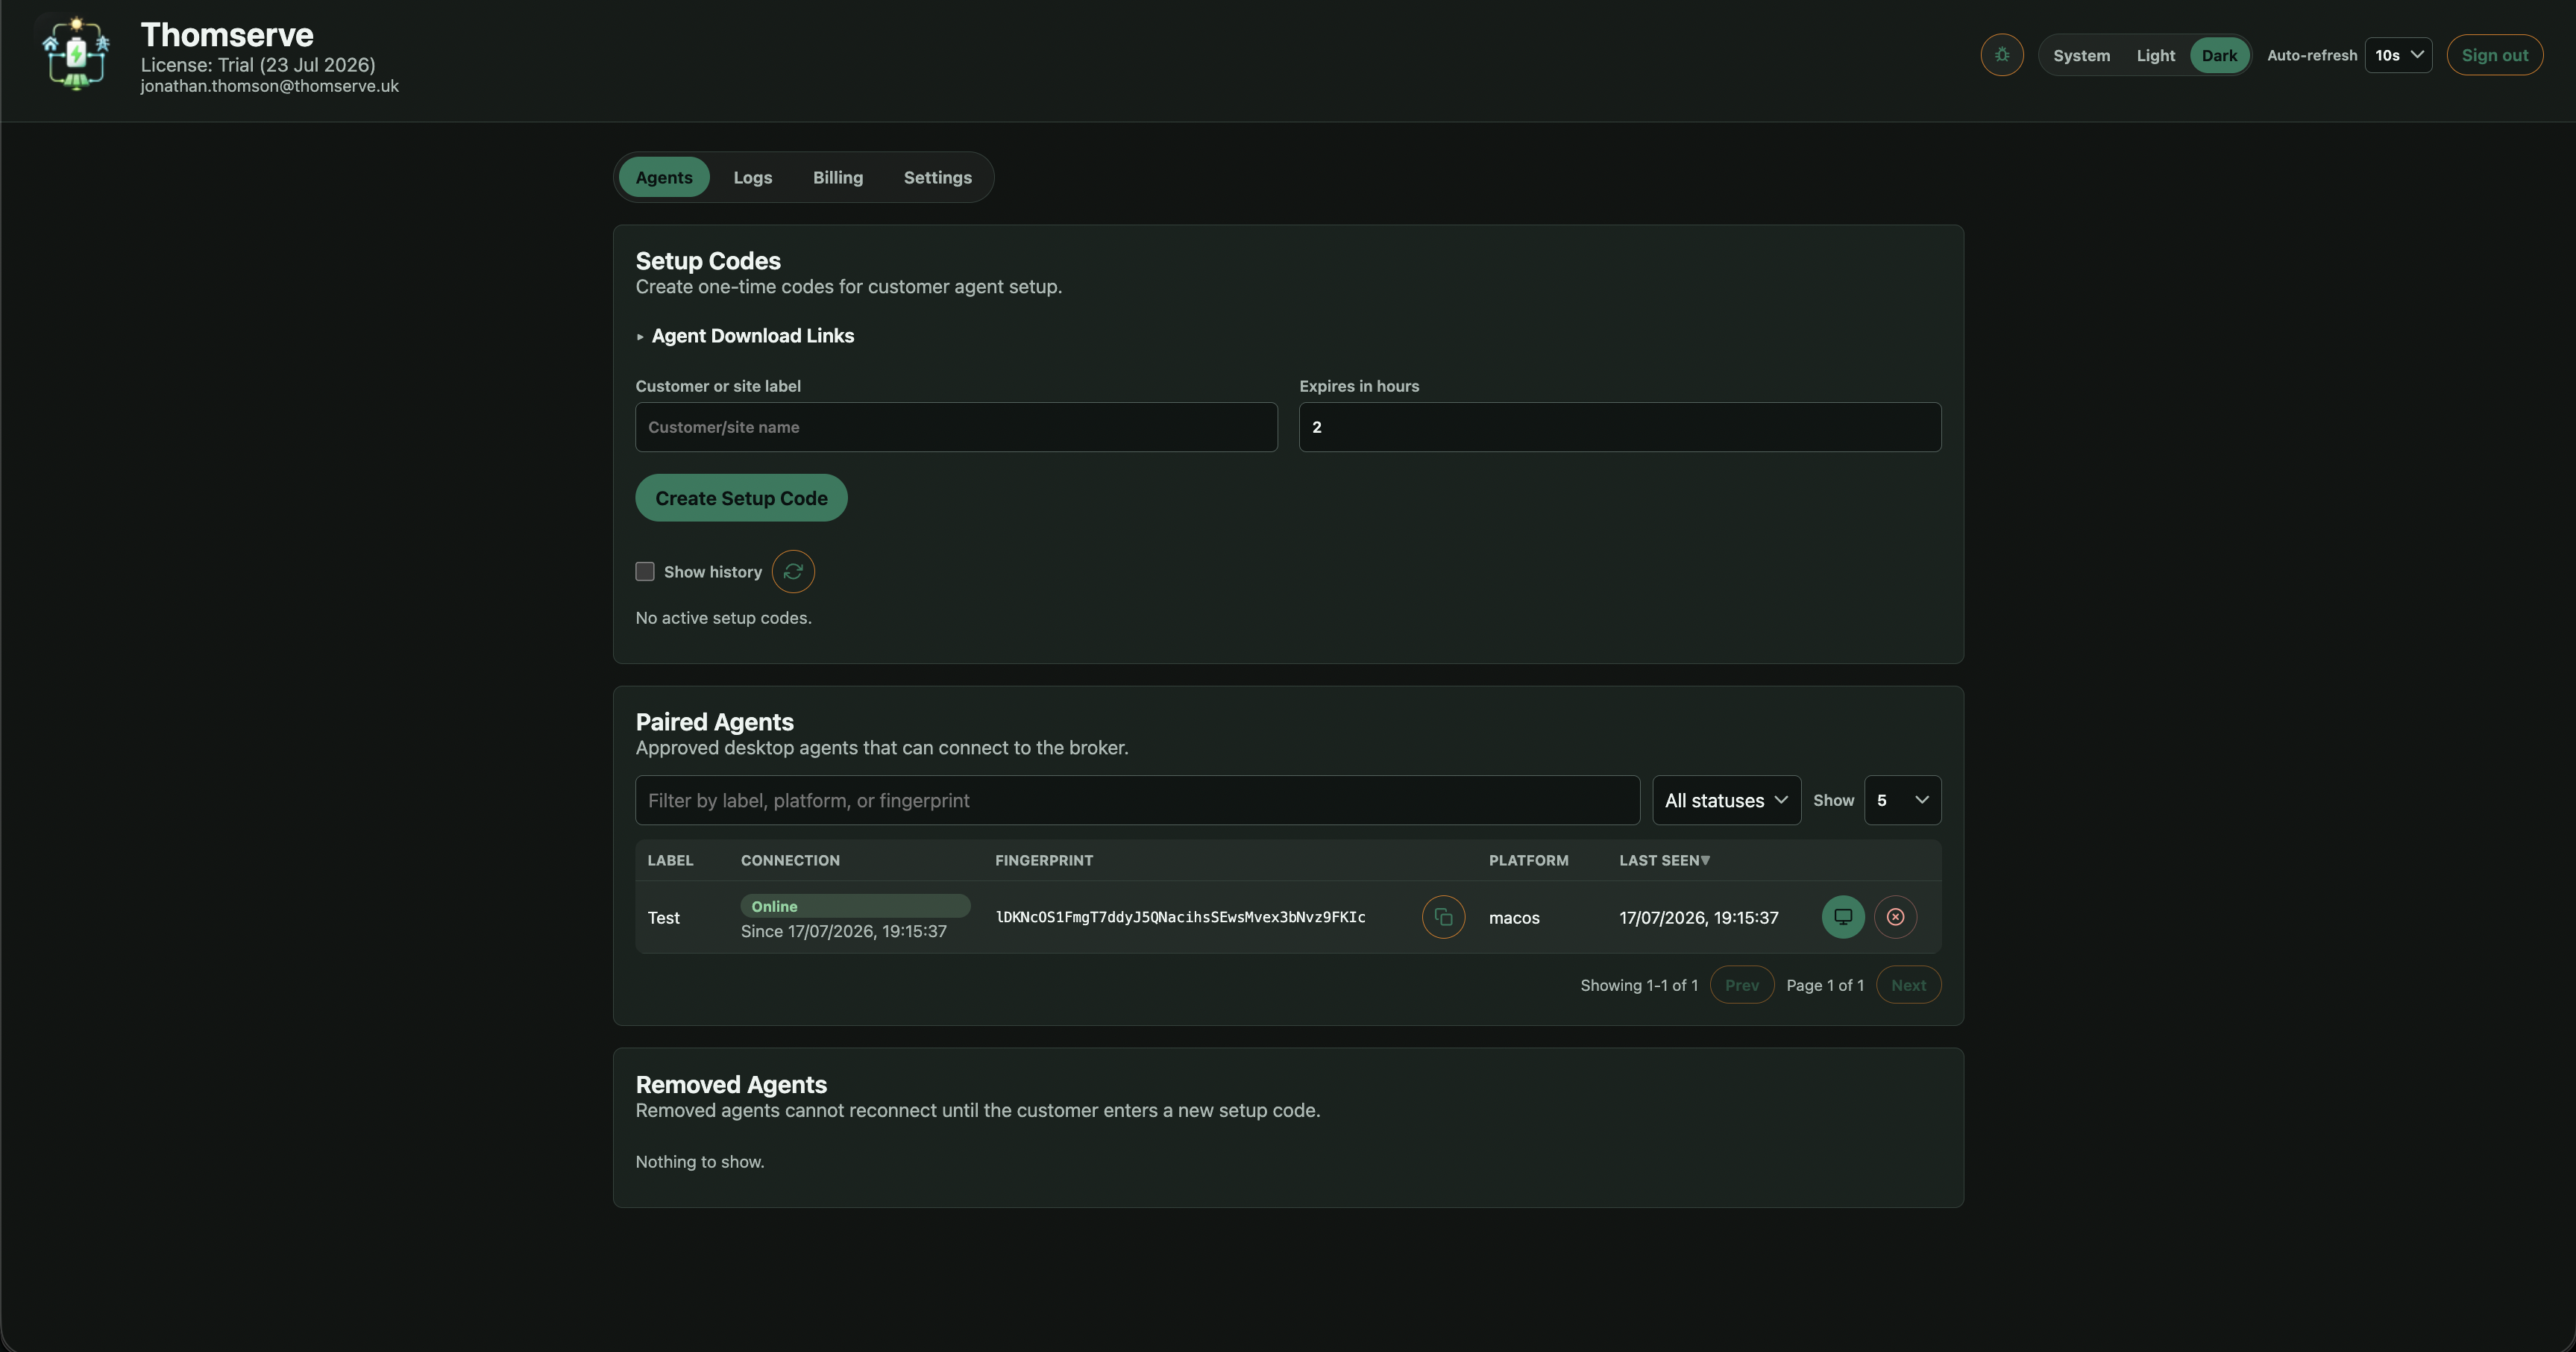Image resolution: width=2576 pixels, height=1352 pixels.
Task: Switch to the Billing tab
Action: (838, 177)
